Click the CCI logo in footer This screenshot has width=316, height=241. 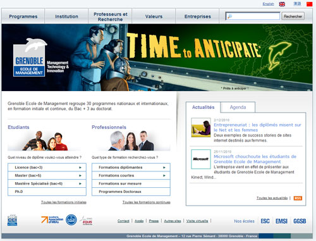click(x=12, y=220)
